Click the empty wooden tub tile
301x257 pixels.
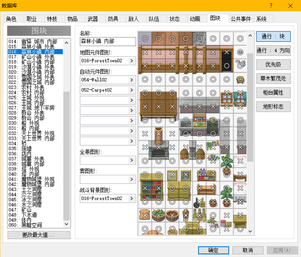point(172,215)
